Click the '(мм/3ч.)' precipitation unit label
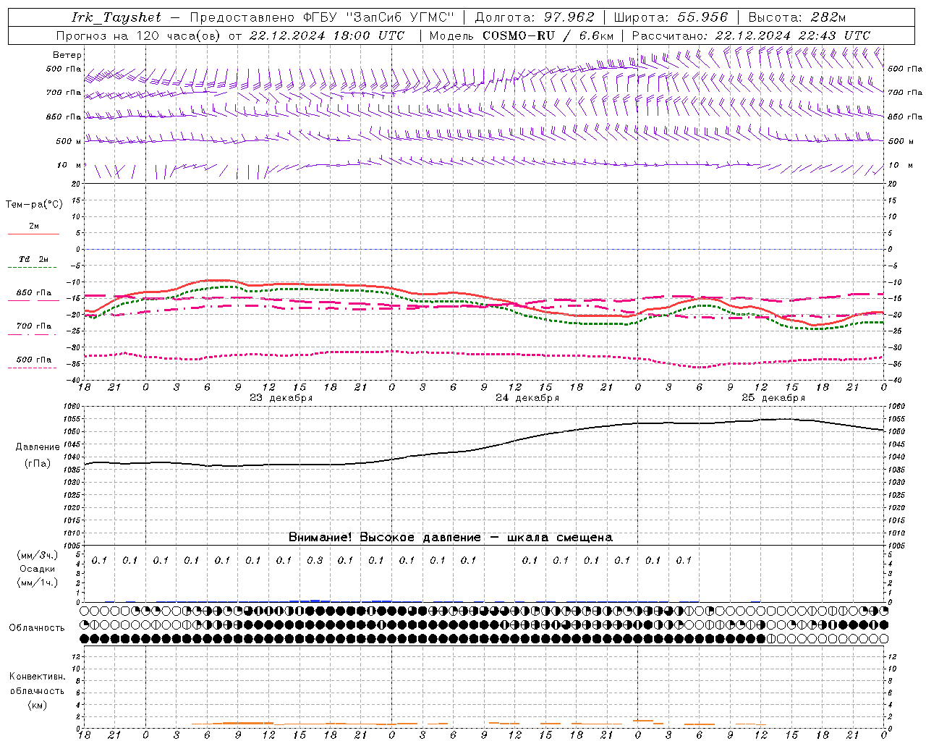 pyautogui.click(x=38, y=555)
